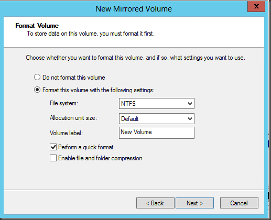Viewport: 271px width, 220px height.
Task: Click the 'Allocation unit size:' label
Action: pos(73,118)
